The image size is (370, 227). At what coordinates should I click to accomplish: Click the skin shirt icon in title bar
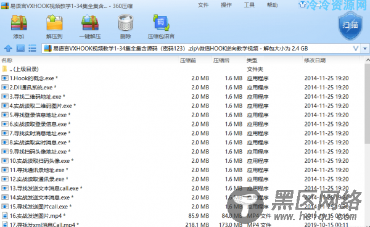point(302,4)
